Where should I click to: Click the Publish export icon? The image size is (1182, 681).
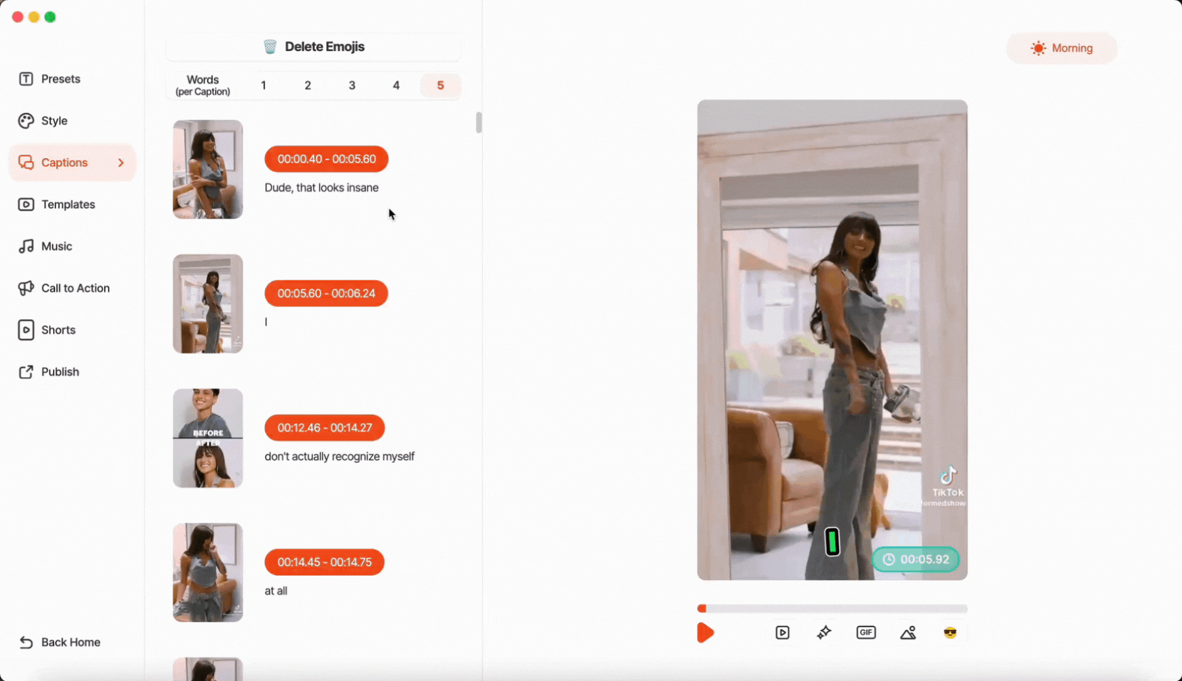coord(26,372)
